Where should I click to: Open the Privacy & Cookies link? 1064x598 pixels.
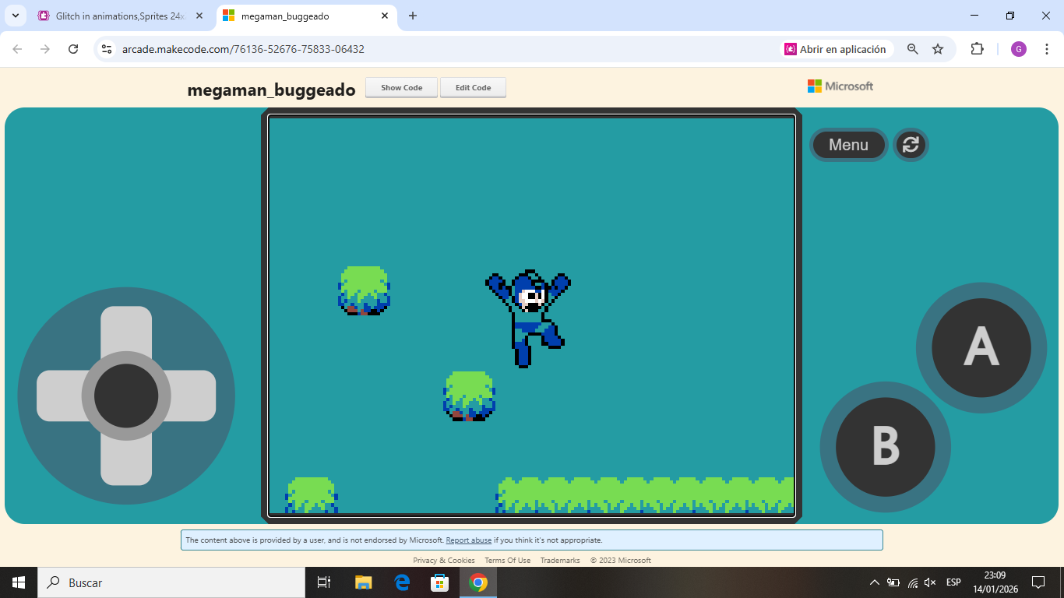444,561
